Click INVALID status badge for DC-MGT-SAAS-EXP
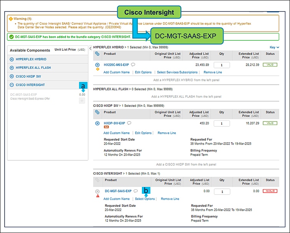The image size is (290, 233). tap(270, 191)
